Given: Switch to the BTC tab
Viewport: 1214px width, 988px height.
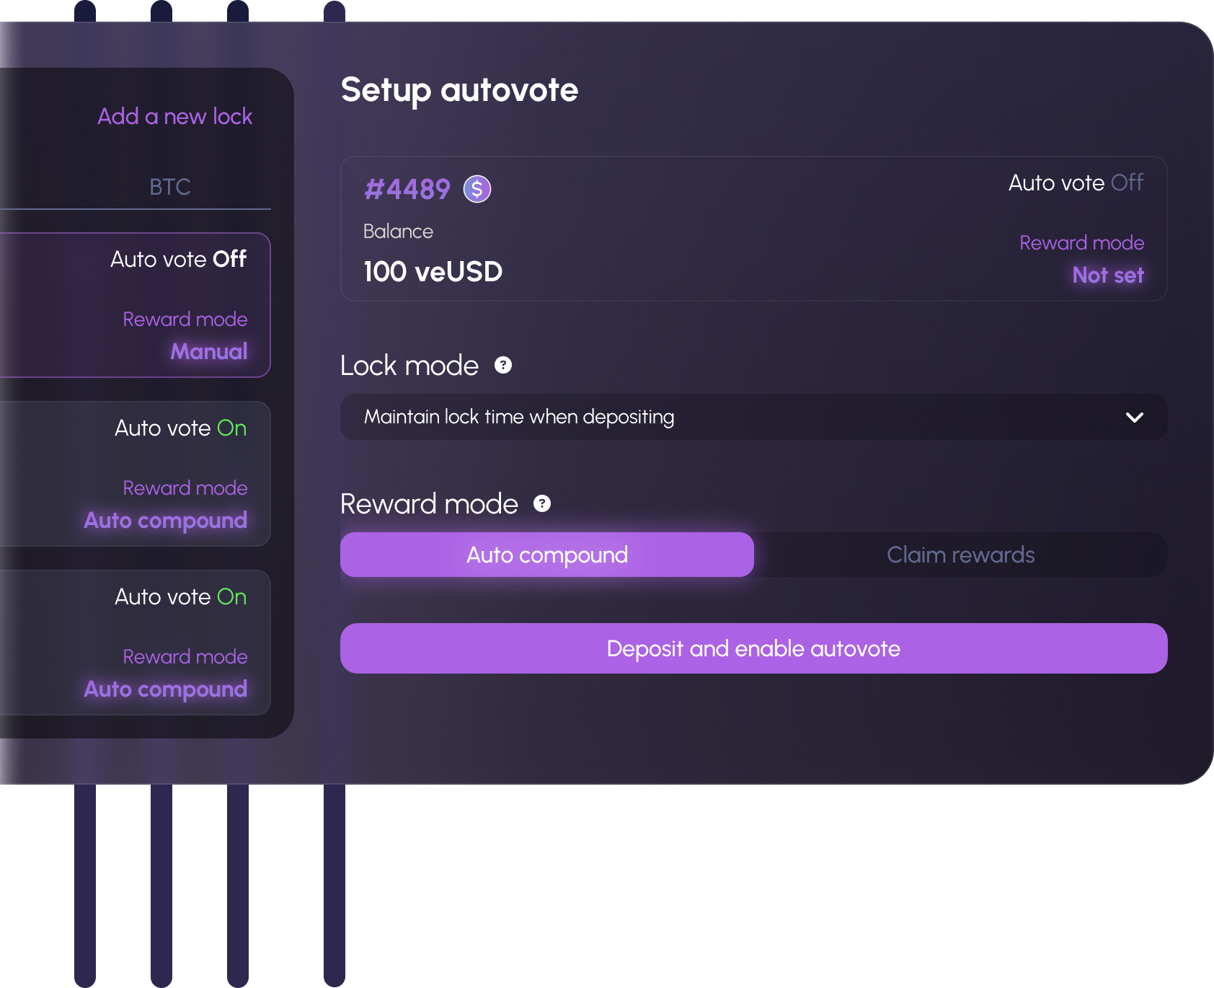Looking at the screenshot, I should click(169, 187).
